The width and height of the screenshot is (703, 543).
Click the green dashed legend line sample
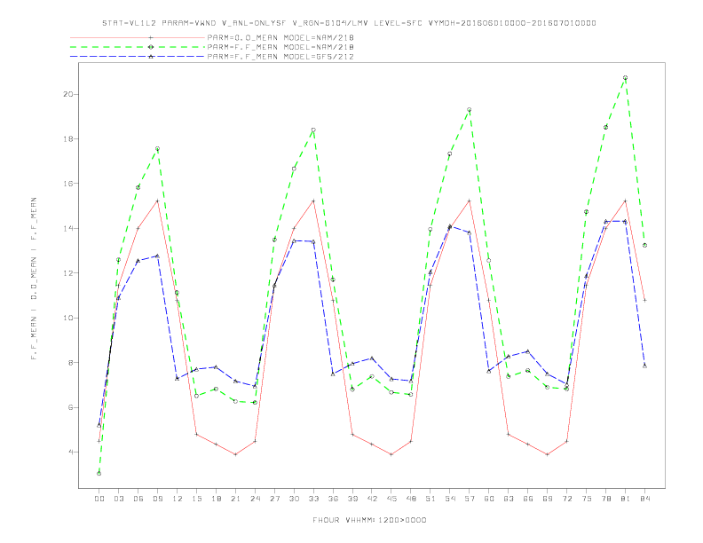138,47
